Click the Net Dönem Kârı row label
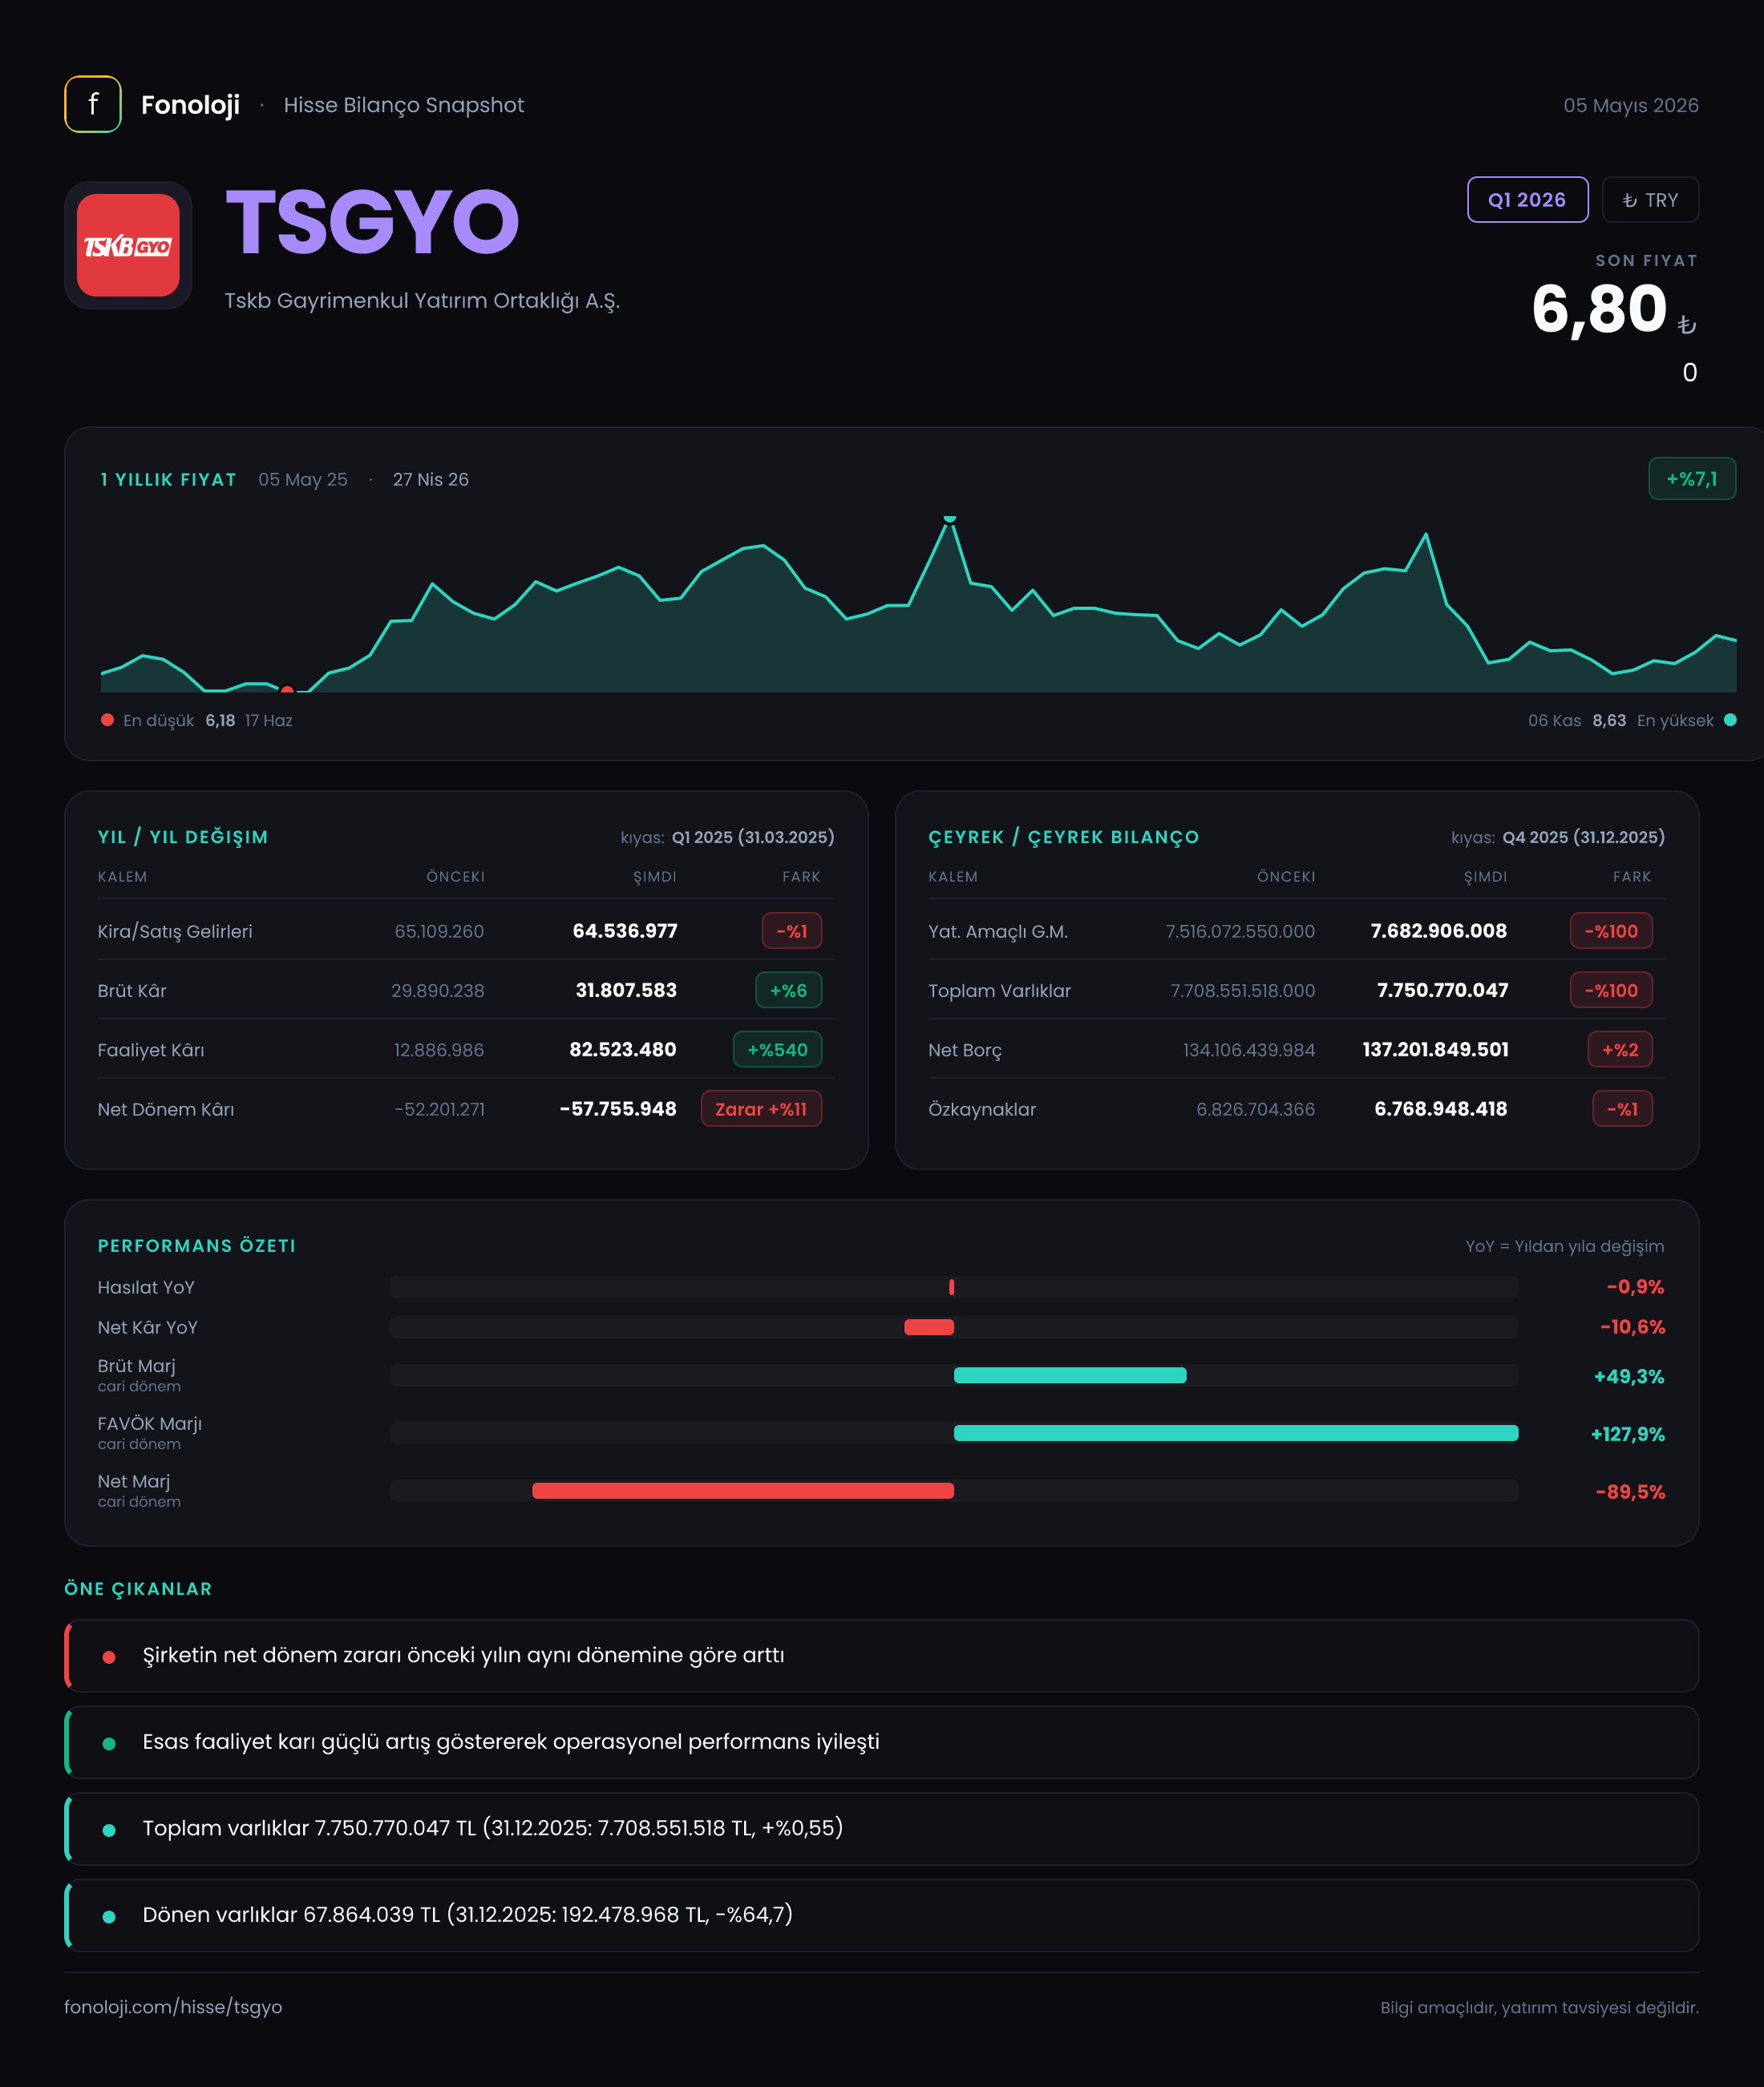1764x2087 pixels. 166,1109
